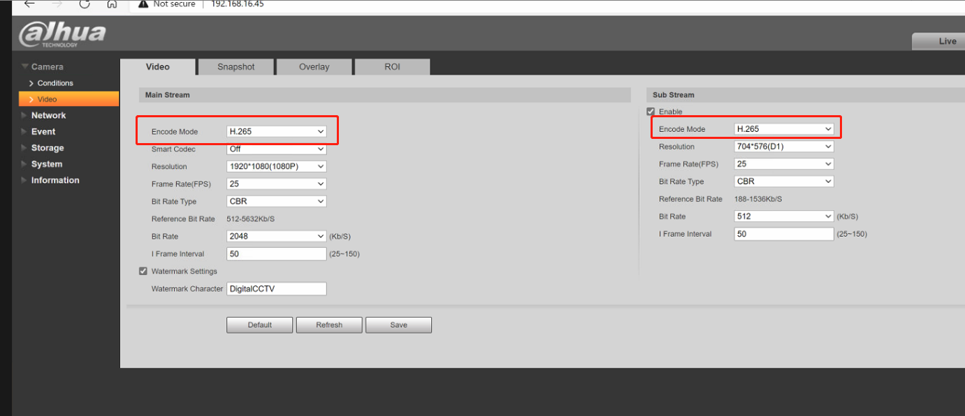Click the browser home icon

(112, 3)
